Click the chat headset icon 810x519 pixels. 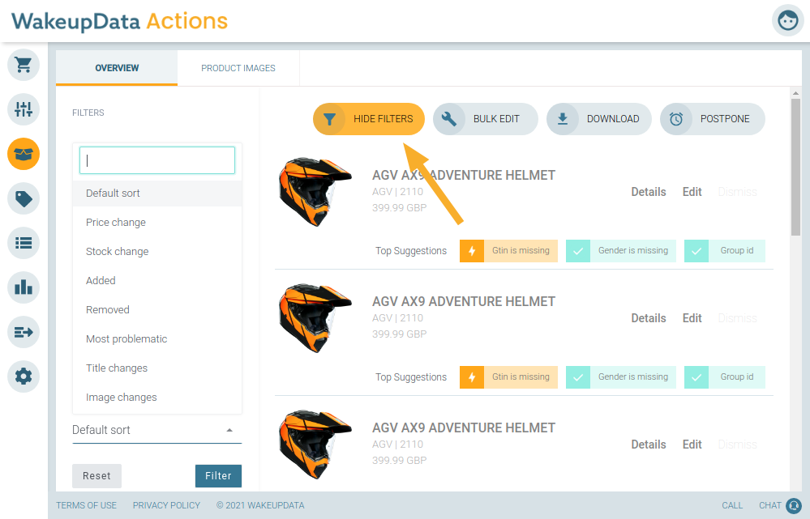[794, 505]
